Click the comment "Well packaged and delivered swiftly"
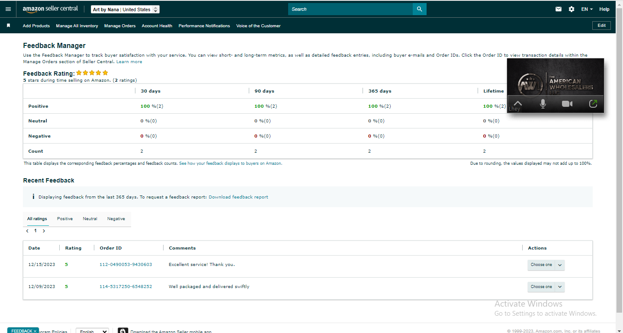623x333 pixels. [x=209, y=287]
